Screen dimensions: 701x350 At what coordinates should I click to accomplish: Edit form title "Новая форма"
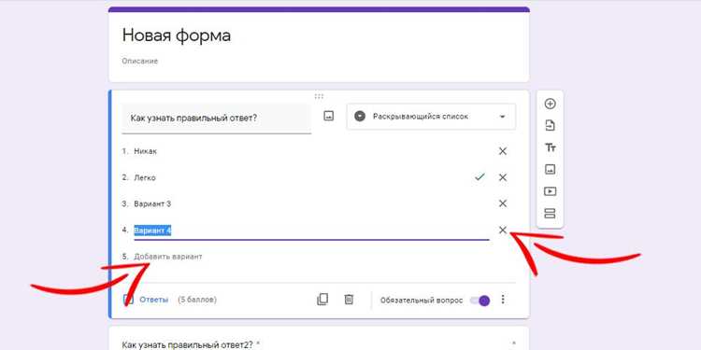coord(176,35)
